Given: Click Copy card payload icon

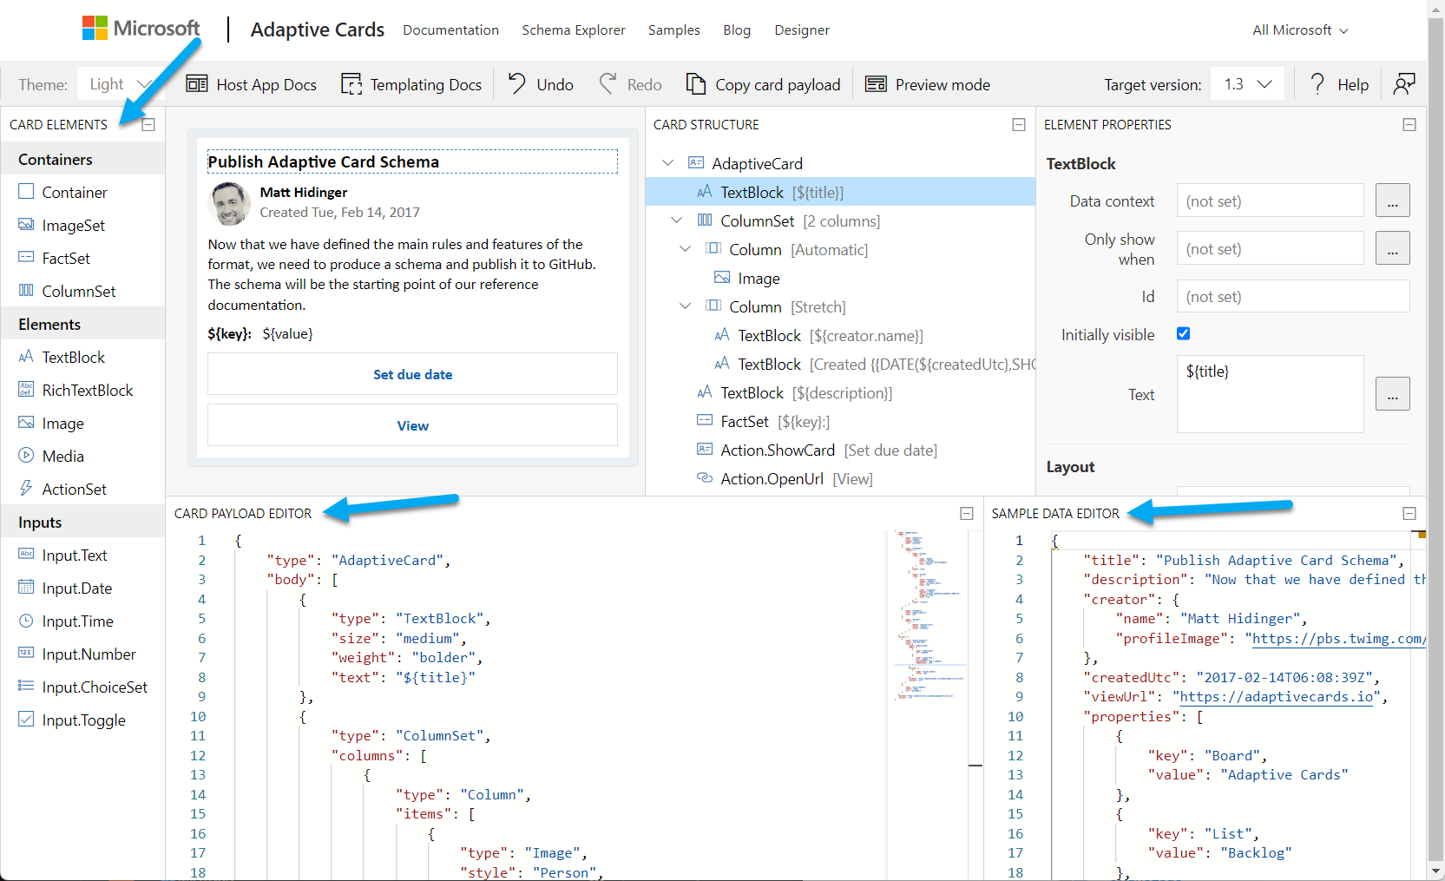Looking at the screenshot, I should point(696,84).
